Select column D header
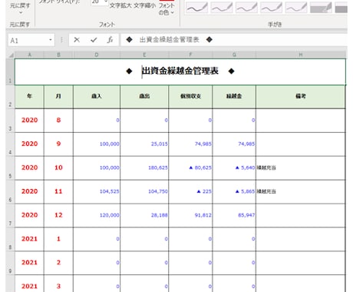The height and width of the screenshot is (292, 353). [97, 55]
